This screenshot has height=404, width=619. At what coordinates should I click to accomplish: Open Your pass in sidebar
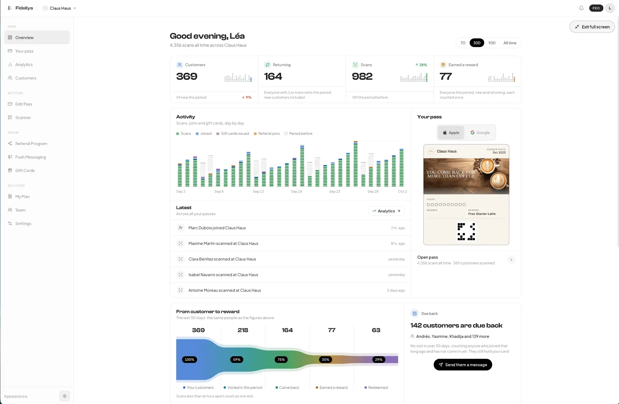37,51
